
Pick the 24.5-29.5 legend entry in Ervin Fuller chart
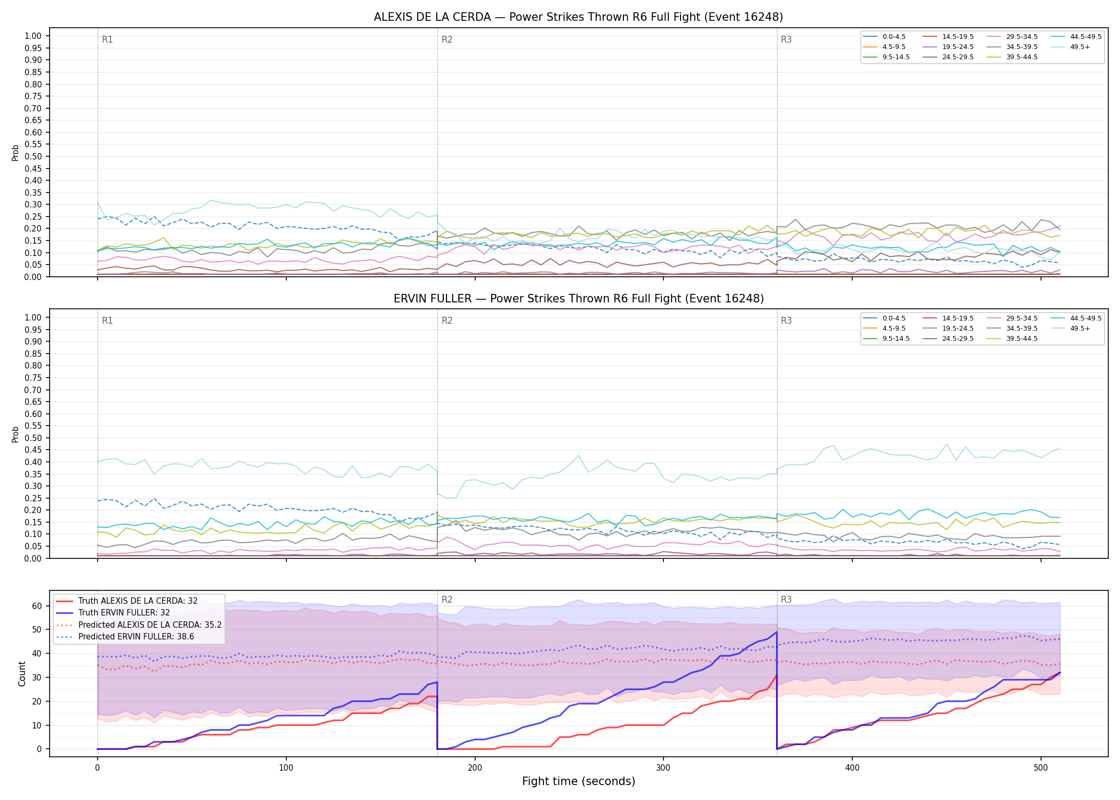[948, 339]
